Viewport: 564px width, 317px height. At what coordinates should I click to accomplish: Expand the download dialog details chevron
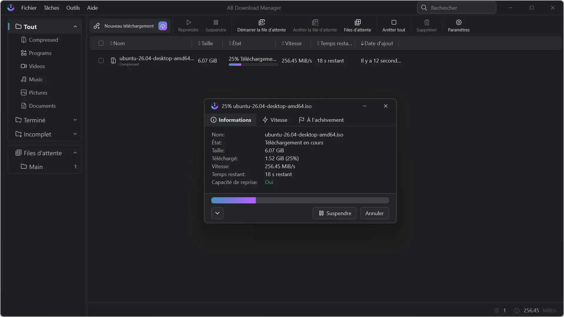pos(217,213)
